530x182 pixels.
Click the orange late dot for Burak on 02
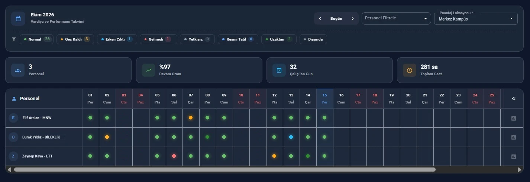coord(107,137)
